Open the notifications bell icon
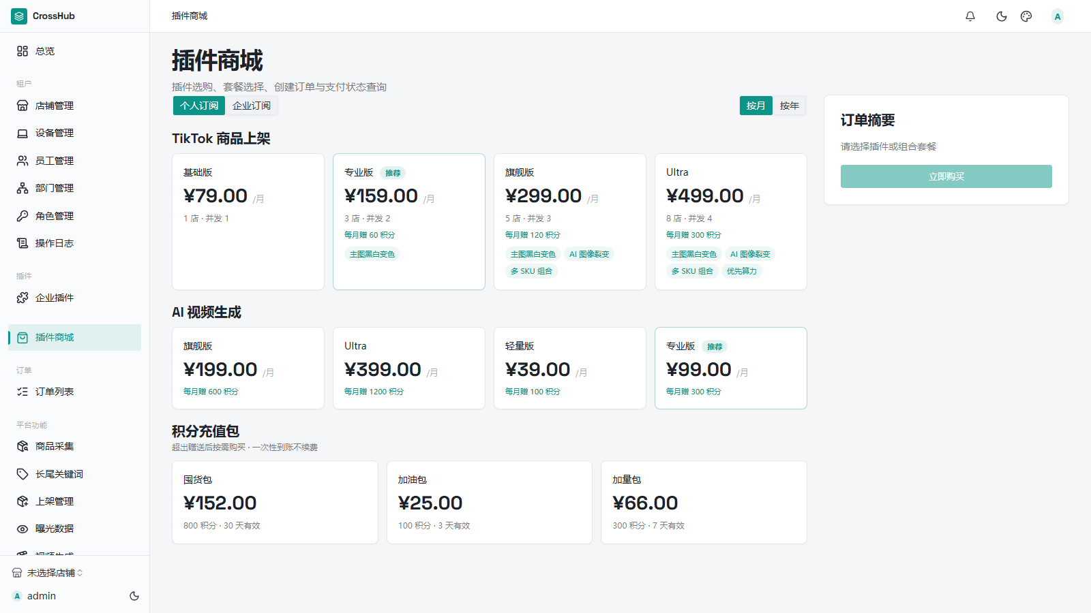Image resolution: width=1091 pixels, height=613 pixels. coord(970,16)
